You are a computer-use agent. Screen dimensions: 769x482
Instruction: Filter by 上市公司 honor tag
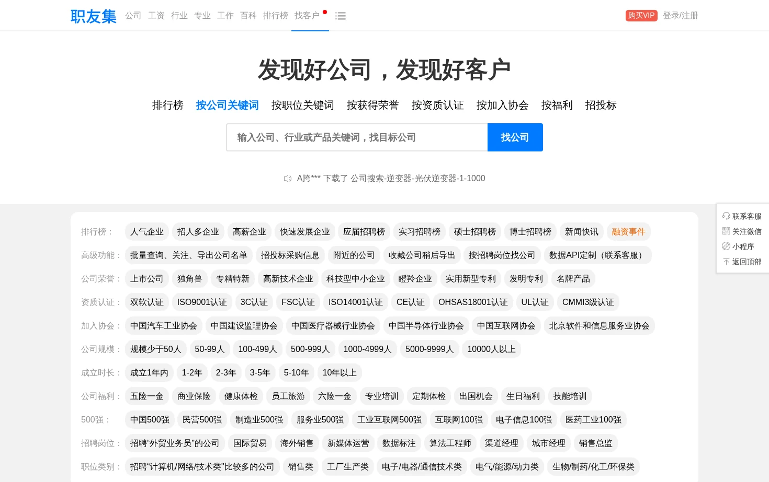[147, 279]
